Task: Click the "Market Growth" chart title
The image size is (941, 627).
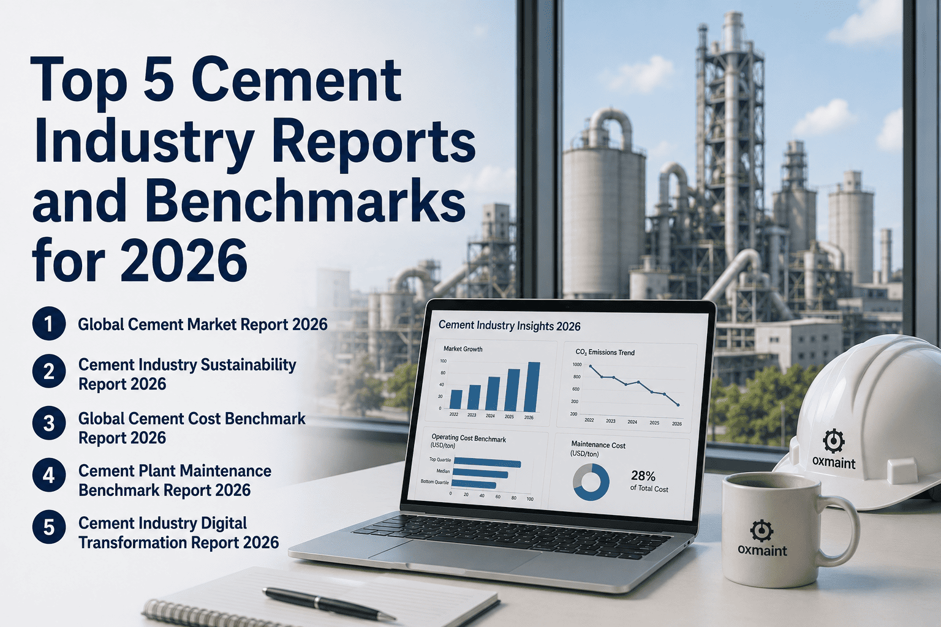Action: click(x=463, y=349)
